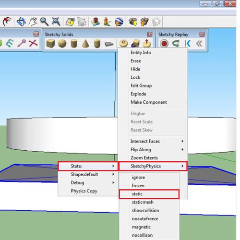Create a box with Sketchy Solids
This screenshot has width=240, height=240.
[50, 44]
